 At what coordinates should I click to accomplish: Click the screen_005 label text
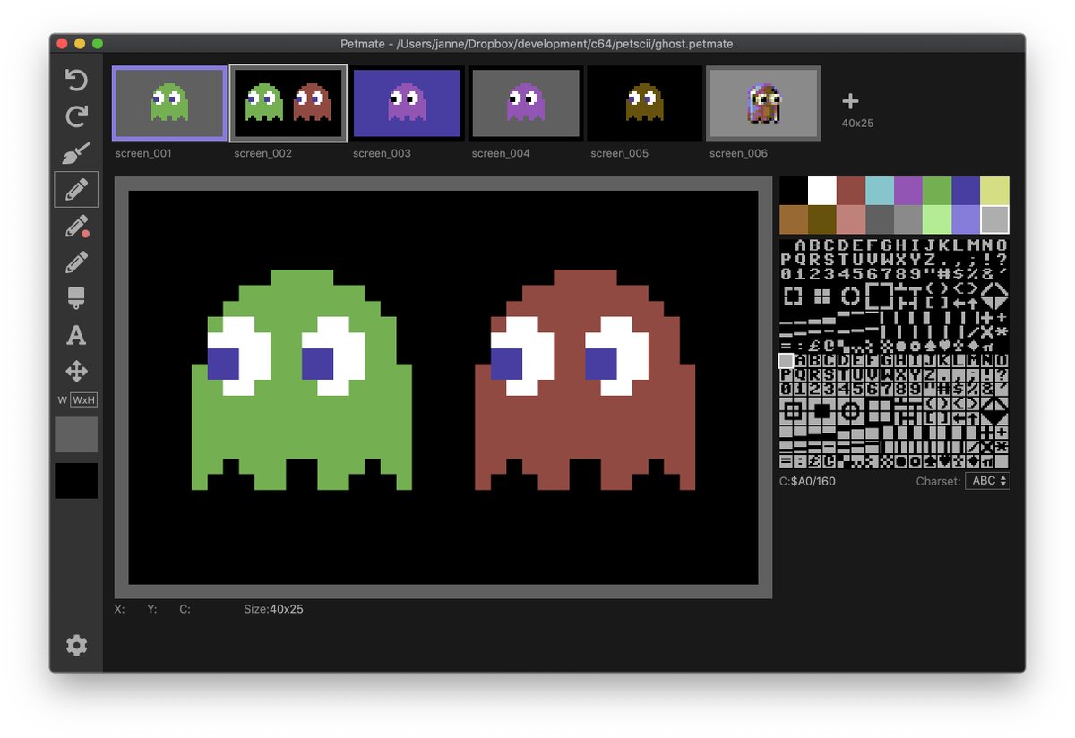point(619,153)
